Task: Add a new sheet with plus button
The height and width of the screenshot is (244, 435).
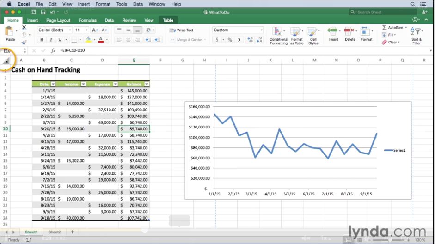Action: [x=72, y=232]
